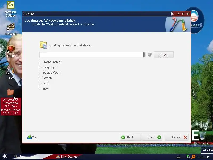
Task: Select the nLite desktop shortcut
Action: click(10, 73)
